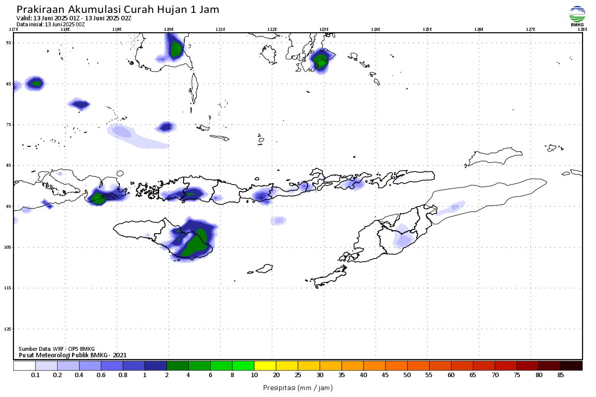Click the legend value "0.1"
596x397 pixels.
[x=36, y=375]
